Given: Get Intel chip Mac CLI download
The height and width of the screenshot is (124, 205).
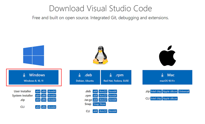Looking at the screenshot, I should click(x=156, y=99).
